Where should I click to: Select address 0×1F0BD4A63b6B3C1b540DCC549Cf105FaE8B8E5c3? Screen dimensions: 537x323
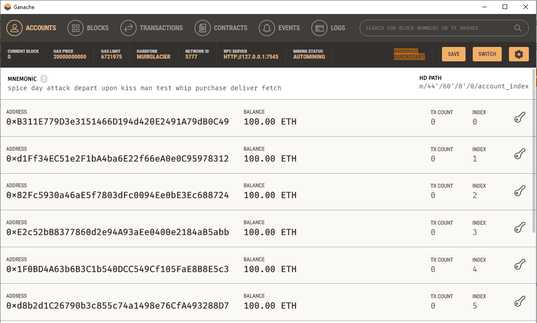(118, 269)
